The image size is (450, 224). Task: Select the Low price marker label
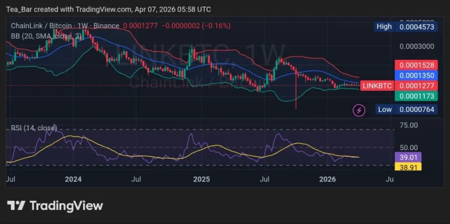[385, 109]
